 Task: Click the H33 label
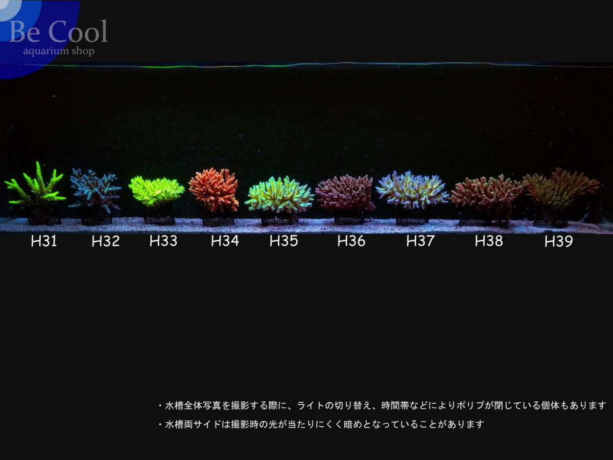pyautogui.click(x=163, y=241)
